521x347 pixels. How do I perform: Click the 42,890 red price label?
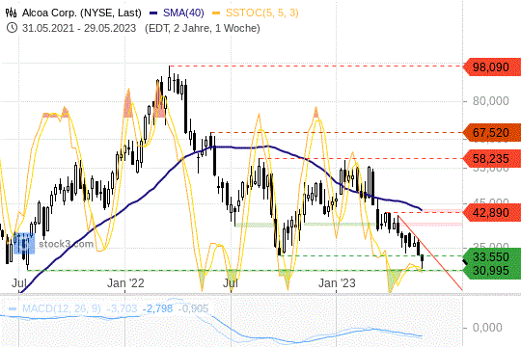click(x=491, y=212)
